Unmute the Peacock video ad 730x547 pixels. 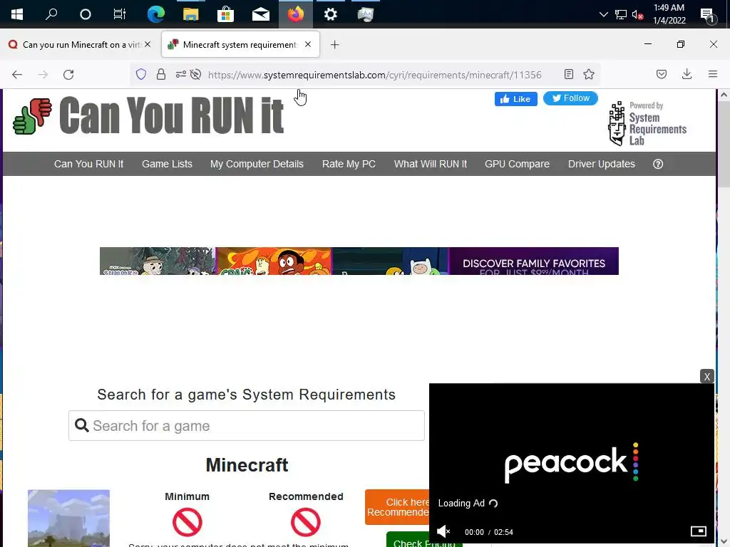(x=443, y=531)
